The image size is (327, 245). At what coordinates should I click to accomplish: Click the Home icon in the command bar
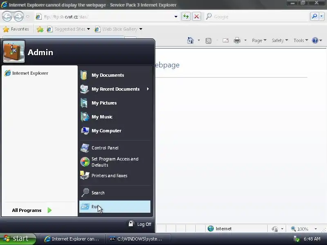click(x=190, y=40)
